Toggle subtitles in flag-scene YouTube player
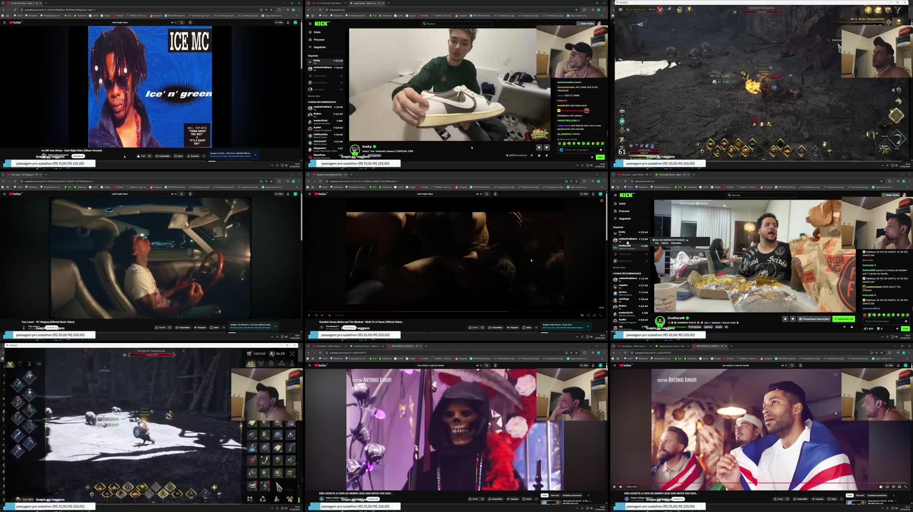 [x=887, y=487]
